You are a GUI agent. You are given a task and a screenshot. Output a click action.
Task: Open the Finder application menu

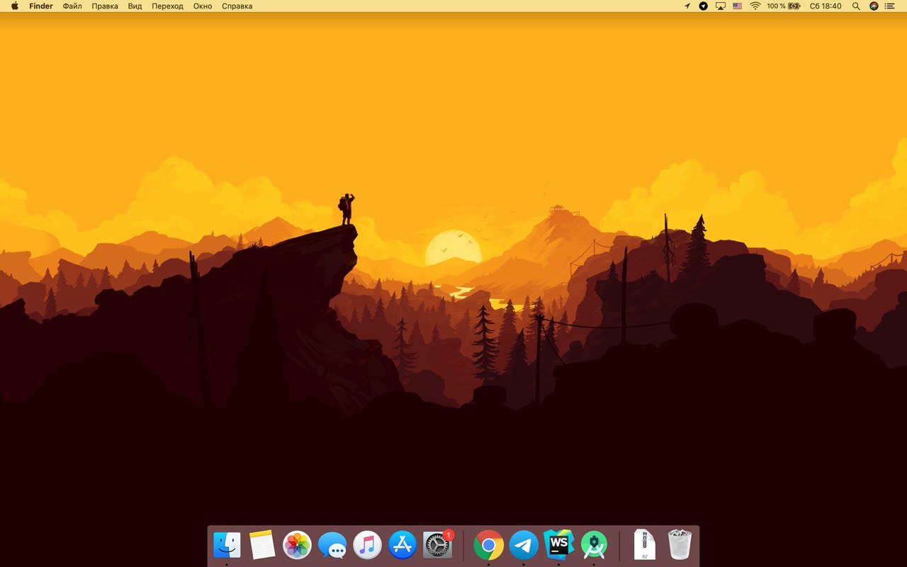pos(41,6)
